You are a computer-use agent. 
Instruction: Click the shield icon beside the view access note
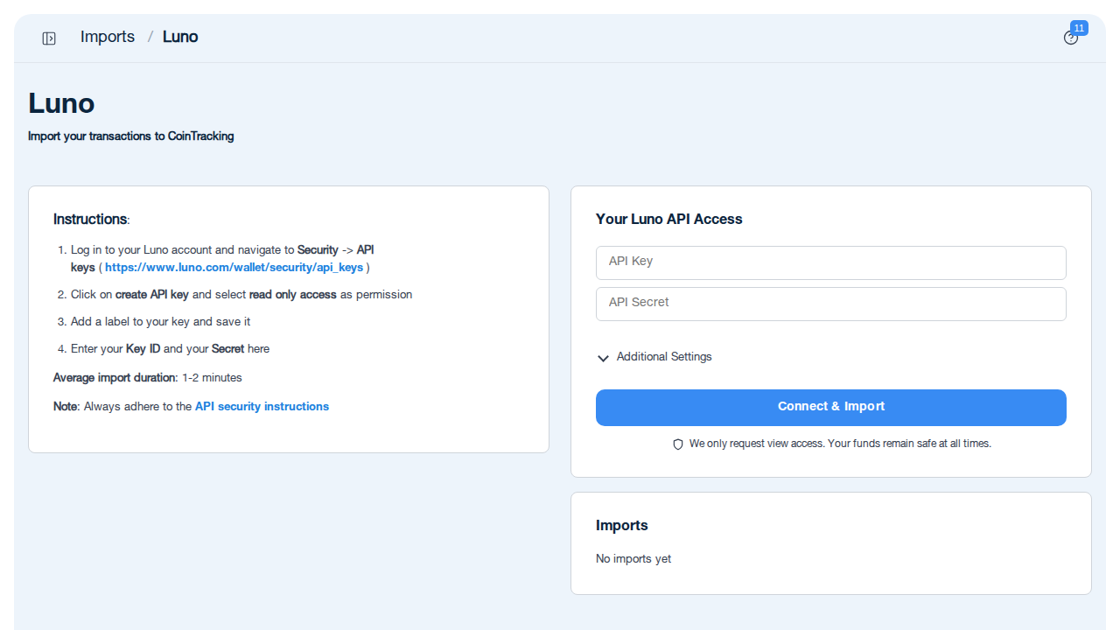677,444
